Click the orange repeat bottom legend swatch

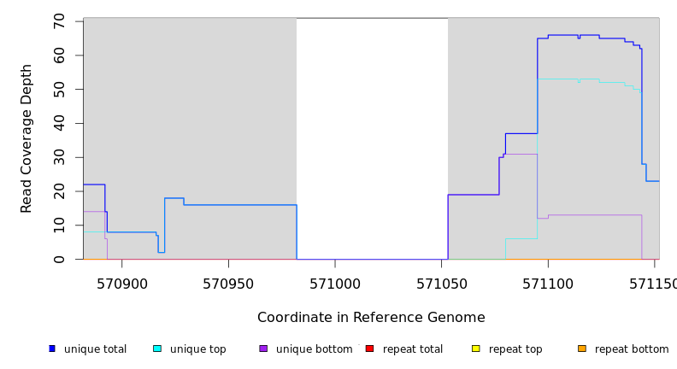pyautogui.click(x=582, y=348)
